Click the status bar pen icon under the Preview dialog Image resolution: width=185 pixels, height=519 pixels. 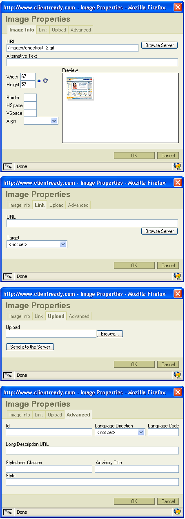coord(8,166)
